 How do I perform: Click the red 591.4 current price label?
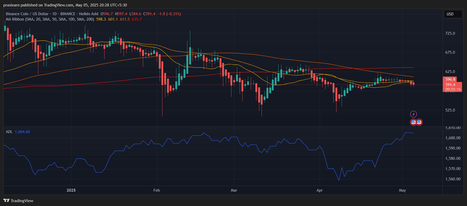point(451,85)
